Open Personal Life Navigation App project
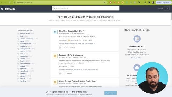172x97 pixels. coord(71,55)
